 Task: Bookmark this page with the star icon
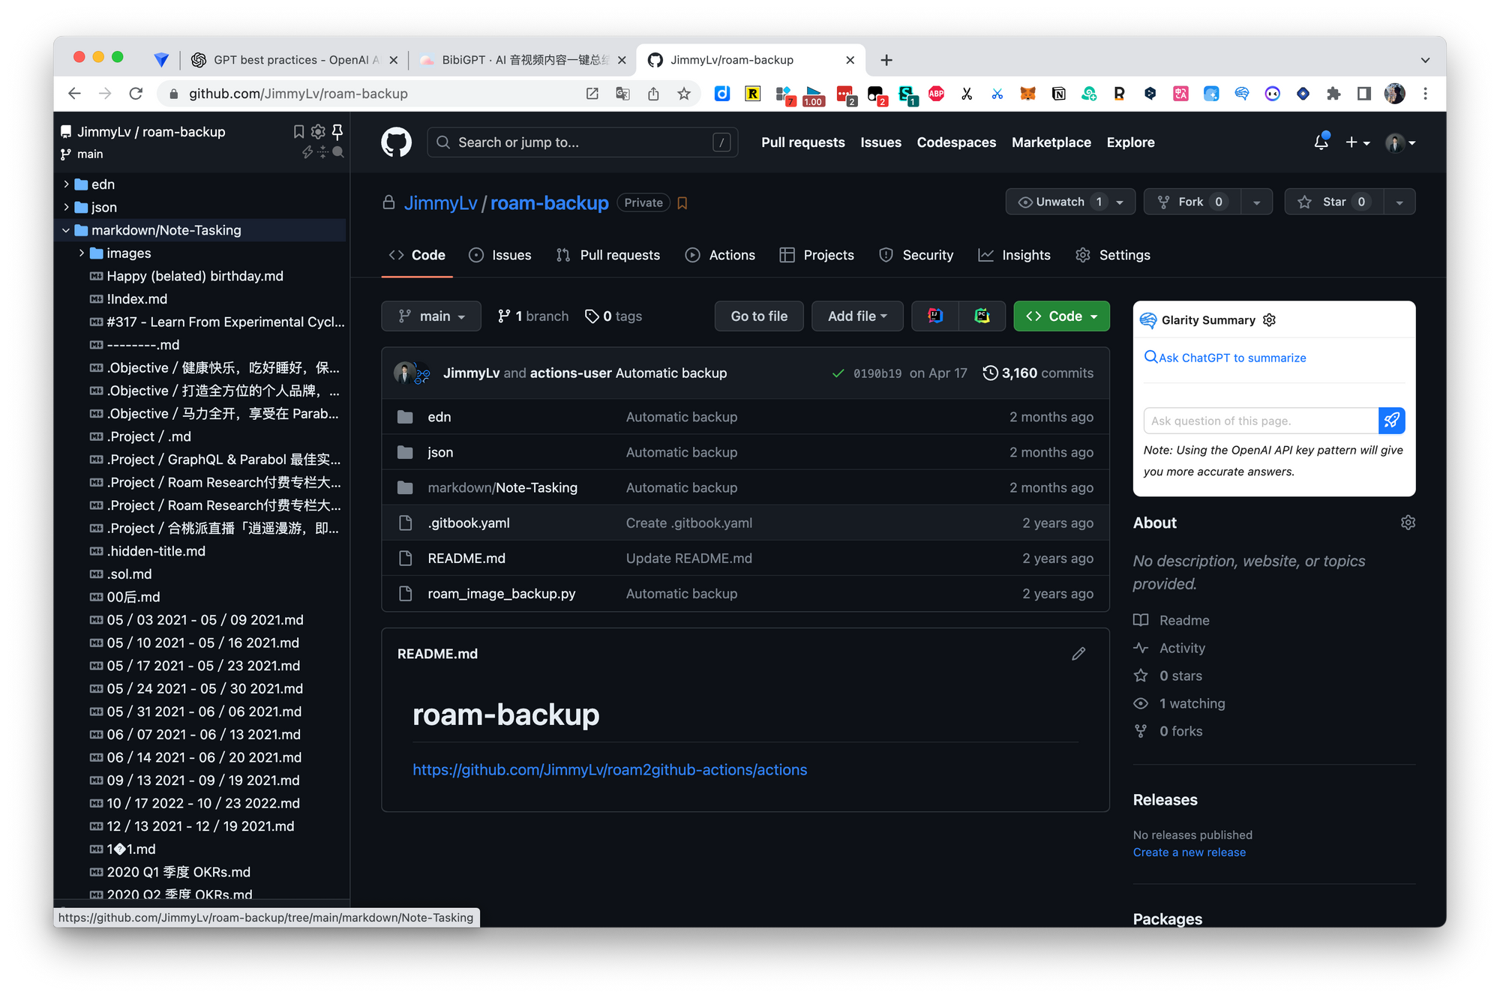[684, 94]
